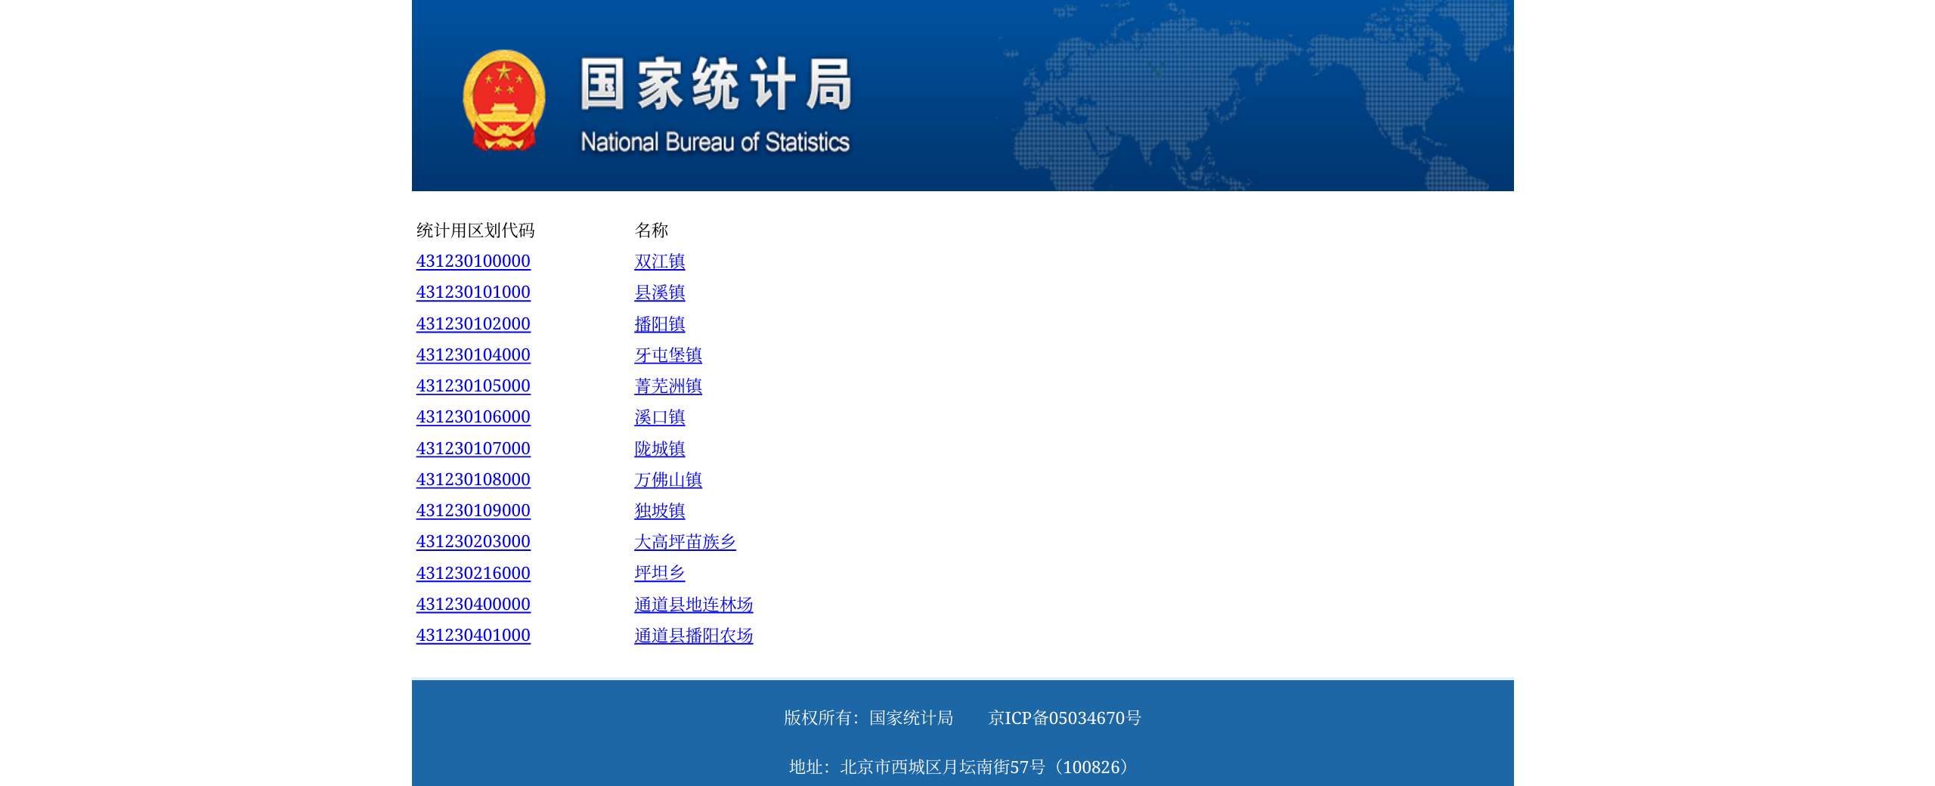The width and height of the screenshot is (1935, 786).
Task: Open the 双江镇 town link
Action: click(659, 261)
